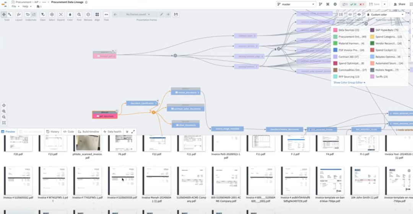Open the Find tool
Image resolution: width=413 pixels, height=214 pixels.
(79, 14)
